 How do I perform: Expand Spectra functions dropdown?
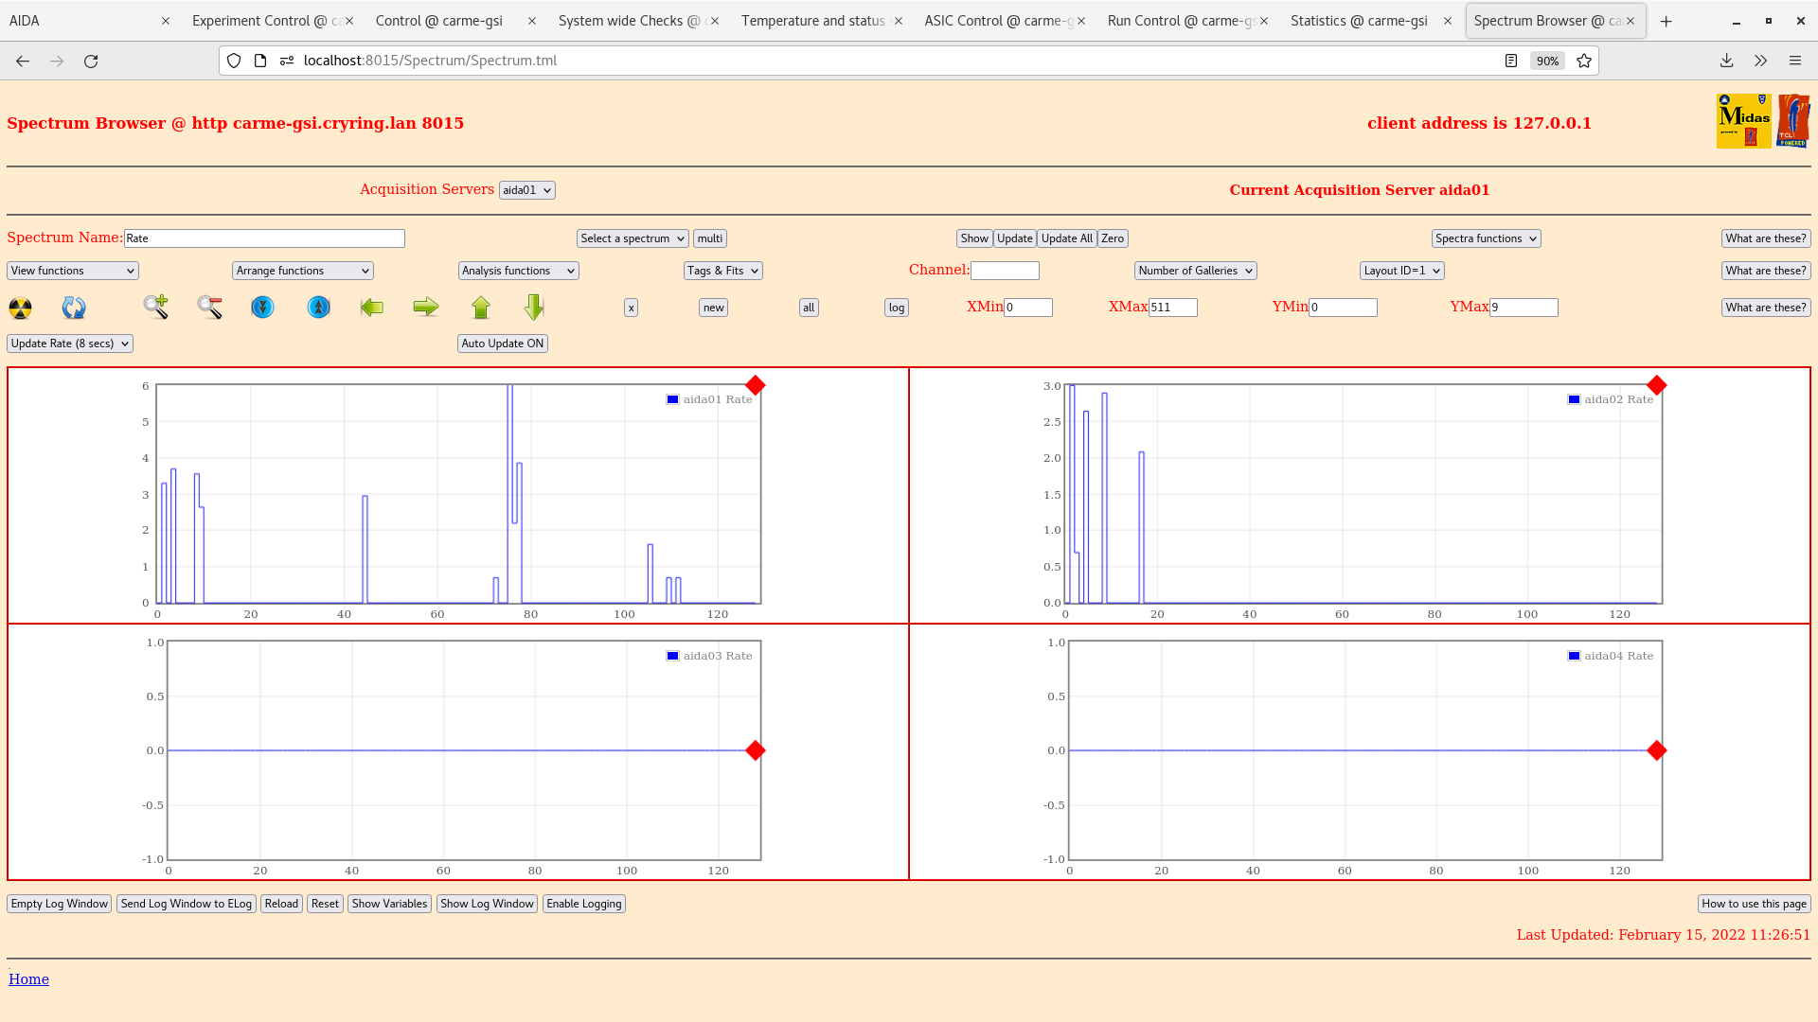click(1486, 238)
